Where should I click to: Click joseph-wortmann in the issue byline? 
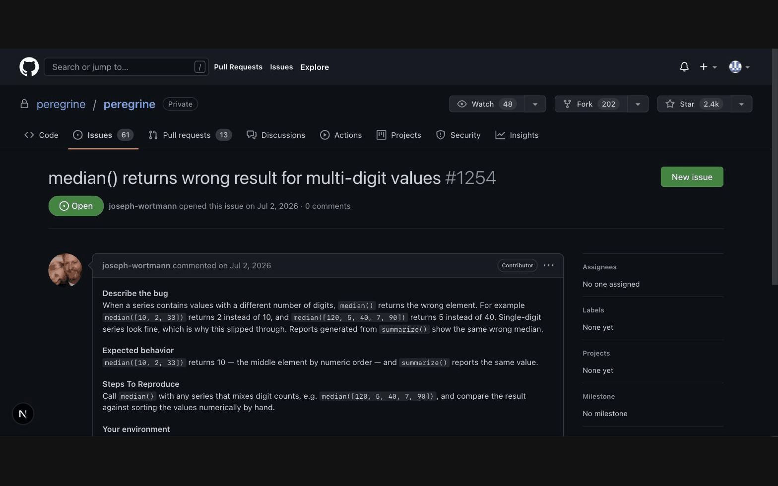coord(142,206)
